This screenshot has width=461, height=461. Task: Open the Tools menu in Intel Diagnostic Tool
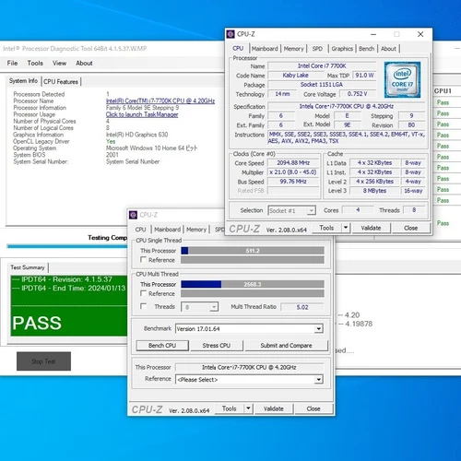tap(35, 63)
